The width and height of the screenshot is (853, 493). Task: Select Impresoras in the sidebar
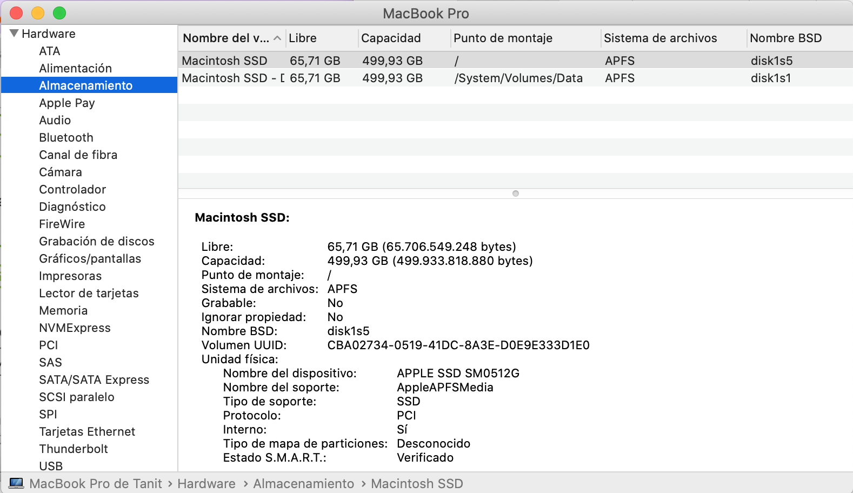pos(70,276)
